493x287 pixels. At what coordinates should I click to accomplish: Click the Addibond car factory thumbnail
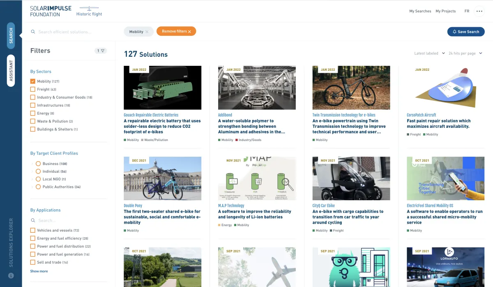coord(257,88)
